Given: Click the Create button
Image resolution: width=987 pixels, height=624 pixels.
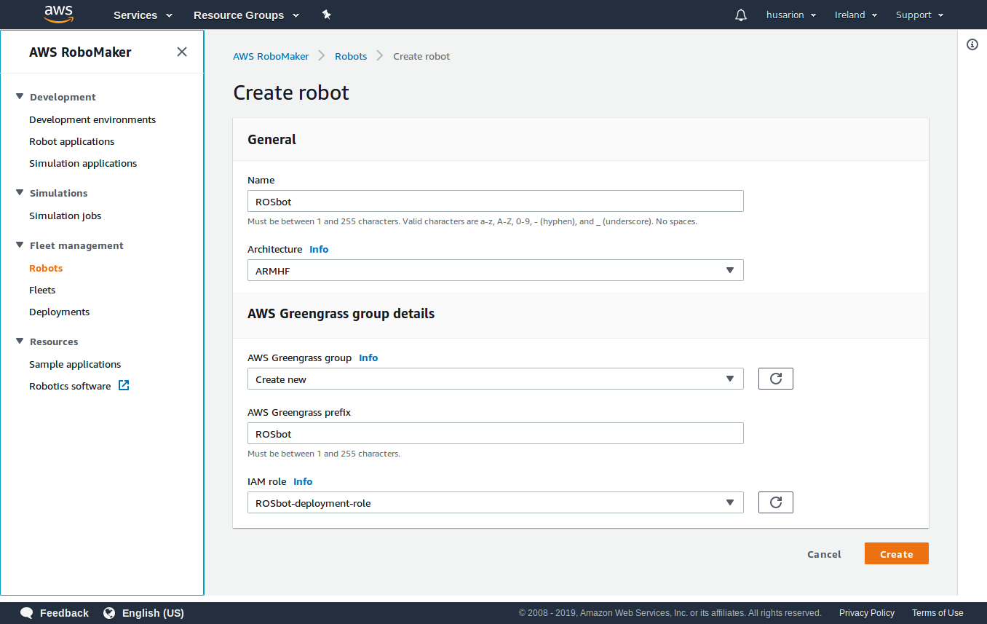Looking at the screenshot, I should point(897,553).
